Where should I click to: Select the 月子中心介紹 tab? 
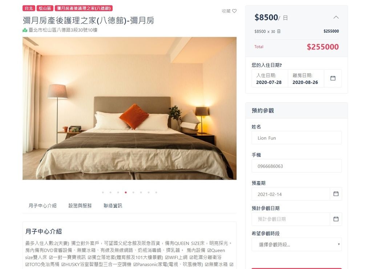click(x=43, y=206)
